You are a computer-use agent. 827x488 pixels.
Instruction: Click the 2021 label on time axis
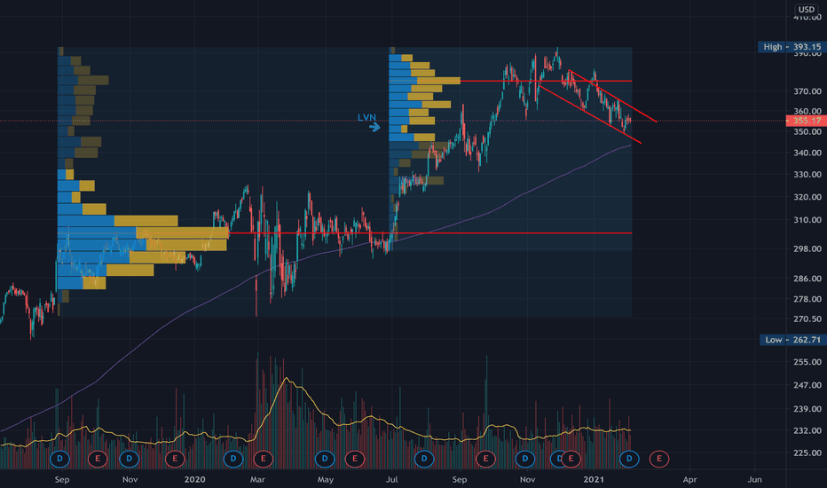click(x=594, y=479)
